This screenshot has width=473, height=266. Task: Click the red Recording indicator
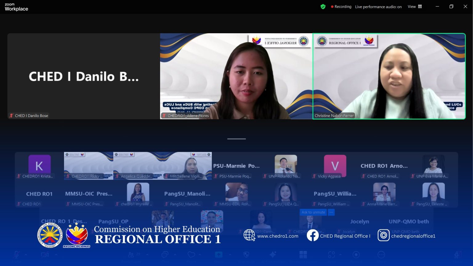pyautogui.click(x=341, y=6)
